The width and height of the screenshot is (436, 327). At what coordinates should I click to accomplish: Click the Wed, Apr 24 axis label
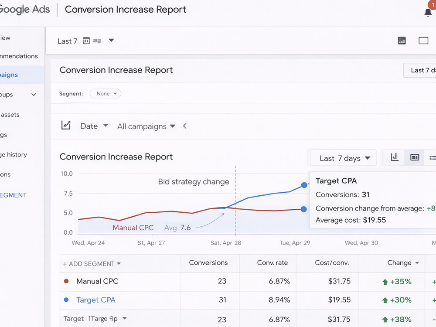point(88,243)
